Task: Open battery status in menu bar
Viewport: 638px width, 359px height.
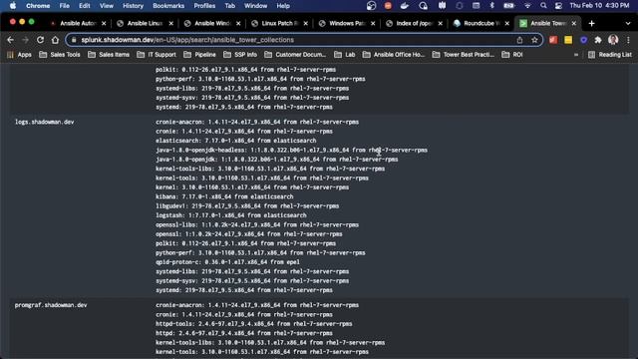Action: coord(508,6)
